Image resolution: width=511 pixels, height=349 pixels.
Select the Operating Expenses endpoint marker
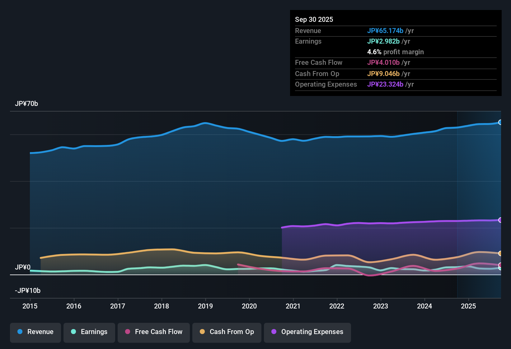click(500, 220)
